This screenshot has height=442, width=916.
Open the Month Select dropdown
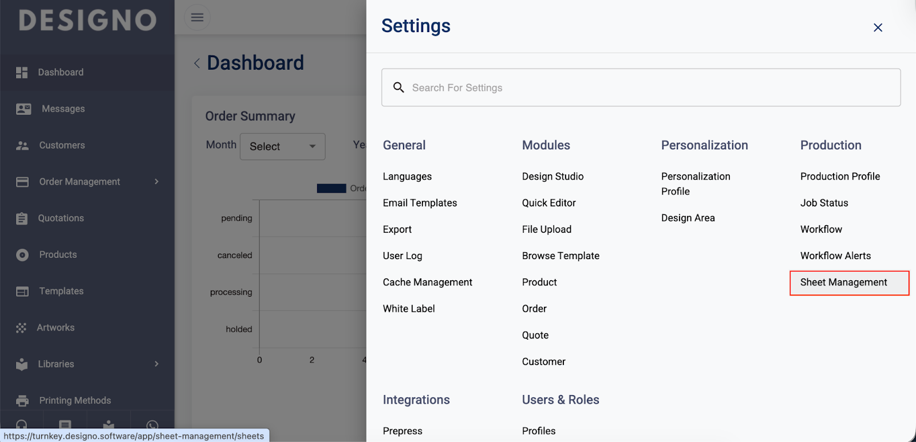pyautogui.click(x=282, y=146)
